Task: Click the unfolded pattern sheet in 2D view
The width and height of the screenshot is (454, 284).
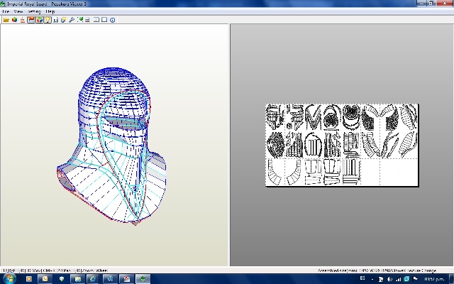Action: [x=342, y=145]
